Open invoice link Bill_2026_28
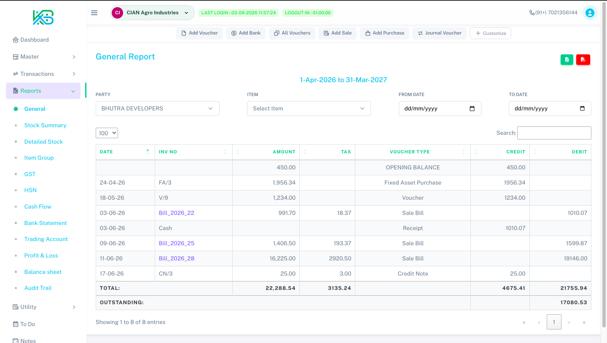 pyautogui.click(x=177, y=258)
